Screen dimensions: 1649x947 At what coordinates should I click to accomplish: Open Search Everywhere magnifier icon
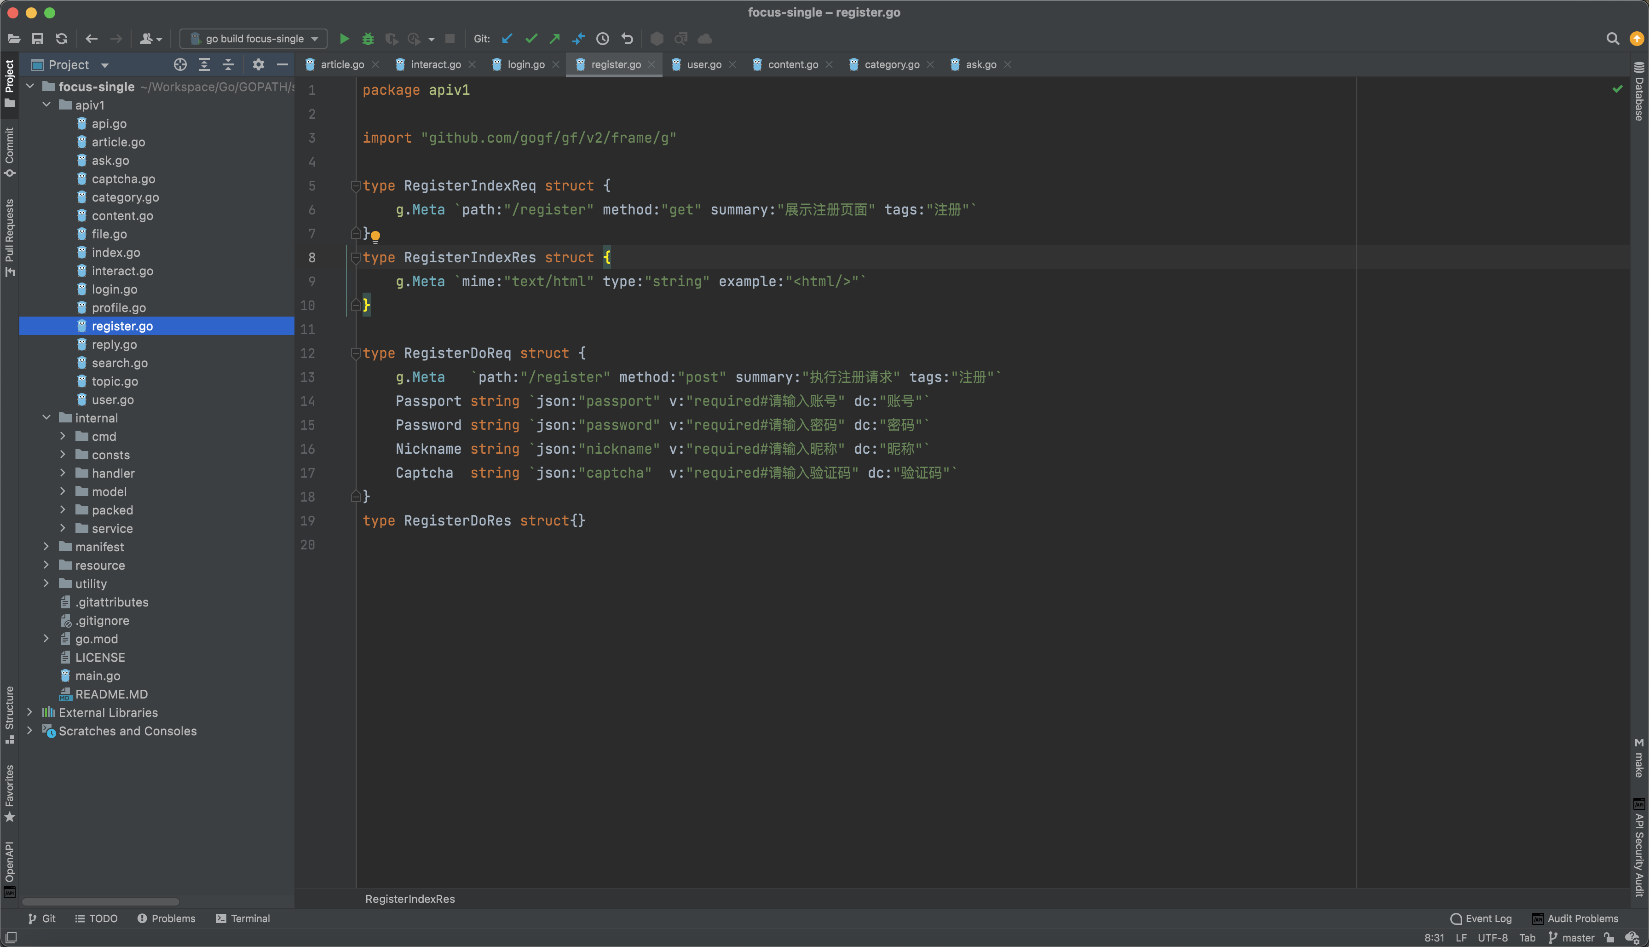tap(1613, 39)
